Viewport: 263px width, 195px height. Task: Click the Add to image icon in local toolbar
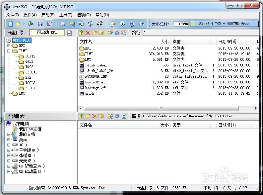[110, 116]
